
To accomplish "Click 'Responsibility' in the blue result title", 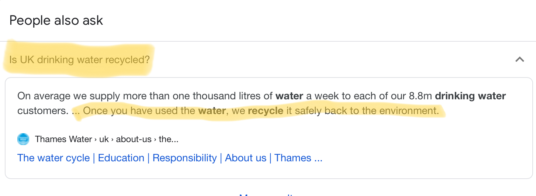I will [184, 158].
